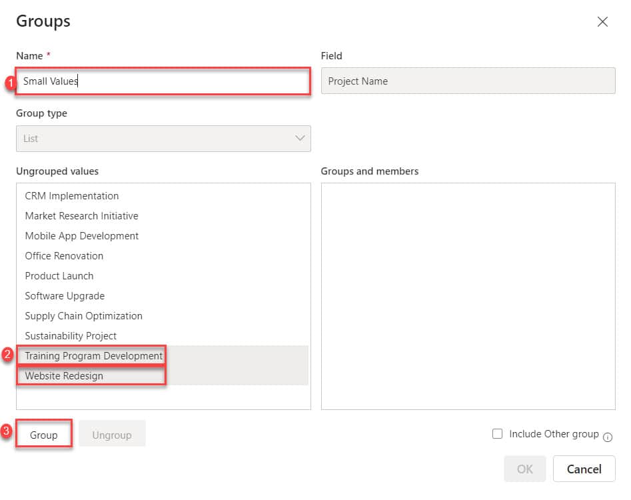Open the Group type dropdown

point(163,139)
